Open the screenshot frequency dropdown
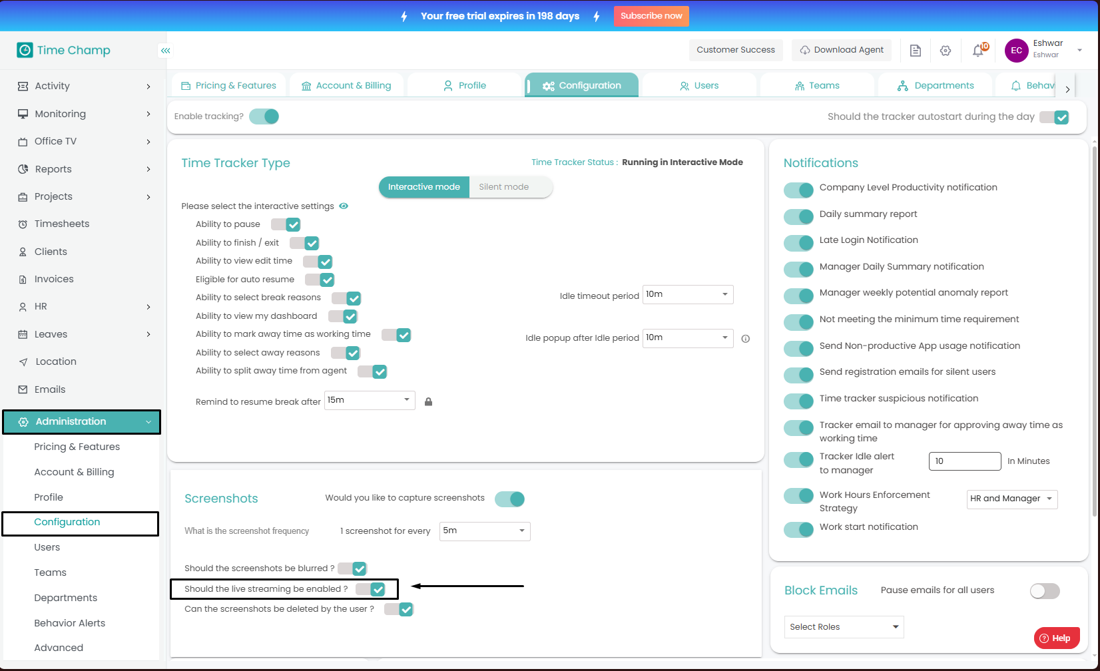The width and height of the screenshot is (1100, 671). pos(485,531)
